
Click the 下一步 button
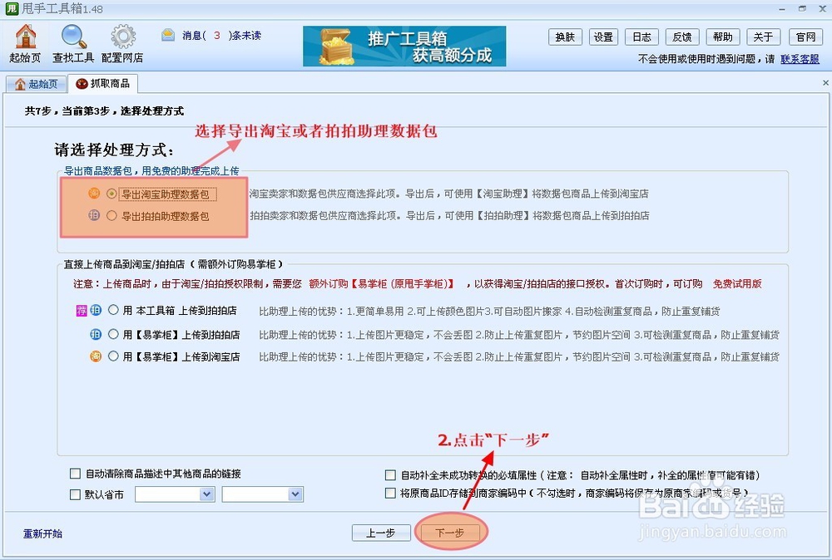click(x=451, y=532)
